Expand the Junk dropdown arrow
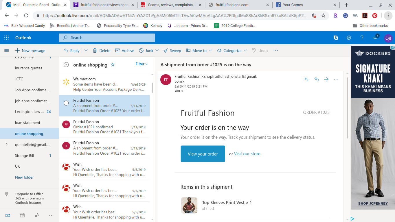Viewport: 395px width, 222px height. coord(157,51)
